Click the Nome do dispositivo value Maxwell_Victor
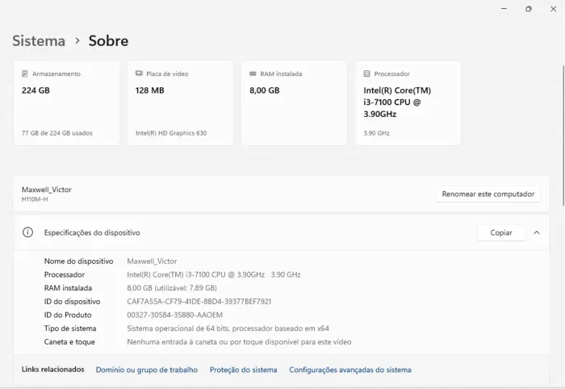The height and width of the screenshot is (389, 565). click(152, 261)
